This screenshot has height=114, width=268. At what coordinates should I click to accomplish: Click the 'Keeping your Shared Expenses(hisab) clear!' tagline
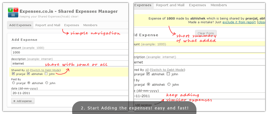pos(49,17)
